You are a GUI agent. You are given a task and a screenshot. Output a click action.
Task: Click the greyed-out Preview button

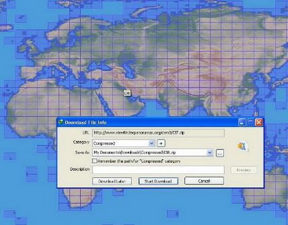point(244,170)
